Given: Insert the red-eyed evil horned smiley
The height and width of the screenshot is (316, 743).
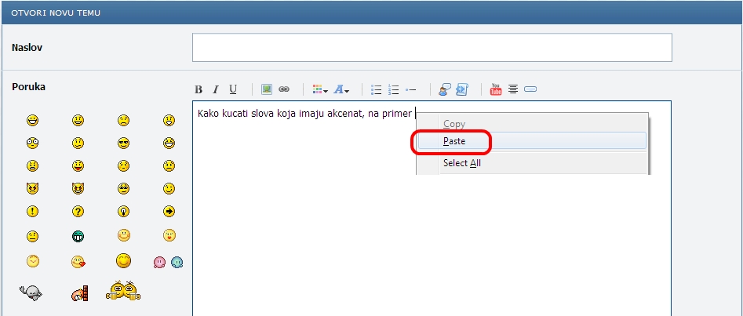Looking at the screenshot, I should coord(33,188).
